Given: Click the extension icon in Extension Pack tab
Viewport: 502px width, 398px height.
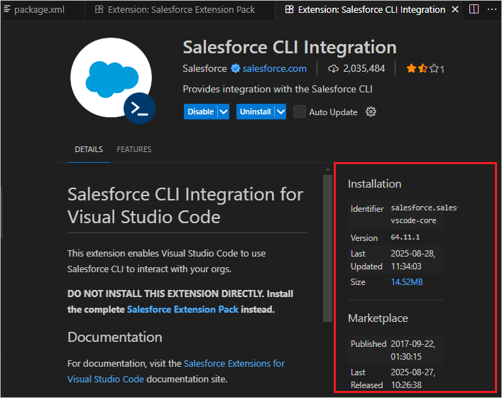Looking at the screenshot, I should click(99, 9).
